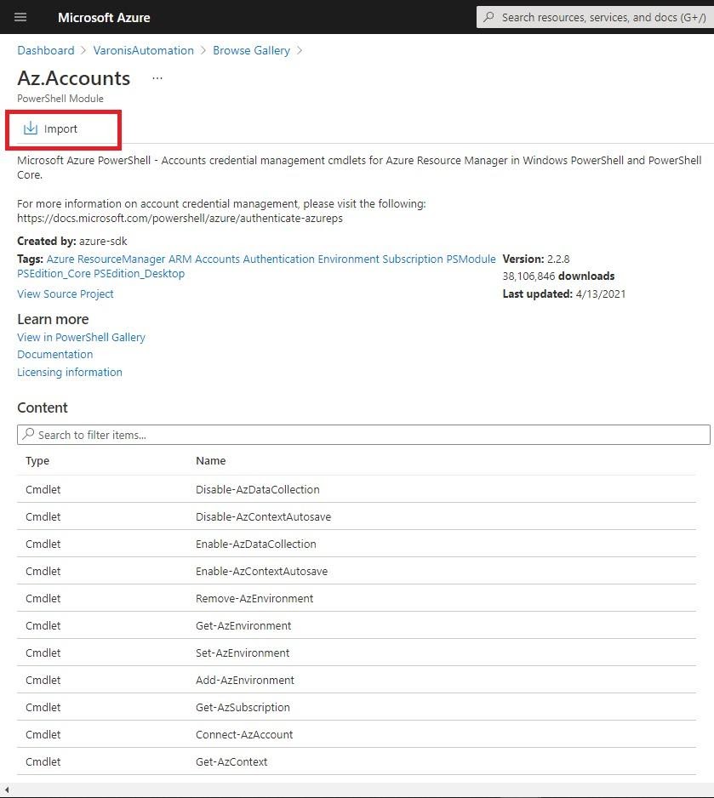Go to Dashboard breadcrumb
This screenshot has width=714, height=798.
46,50
